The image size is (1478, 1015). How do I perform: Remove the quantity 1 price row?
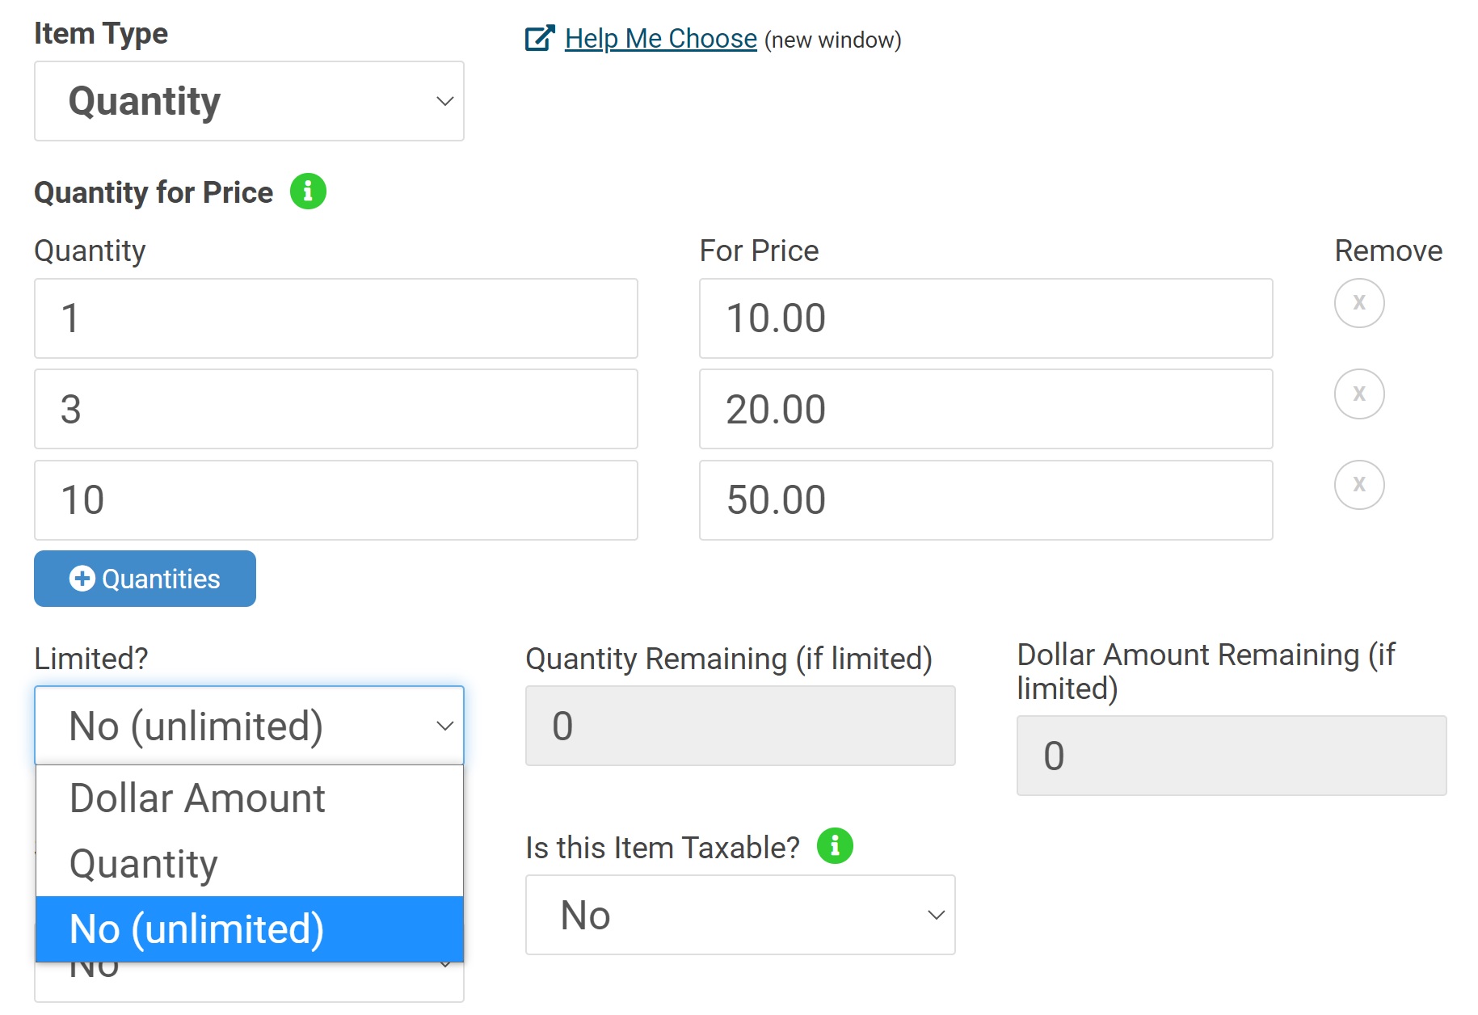1358,303
